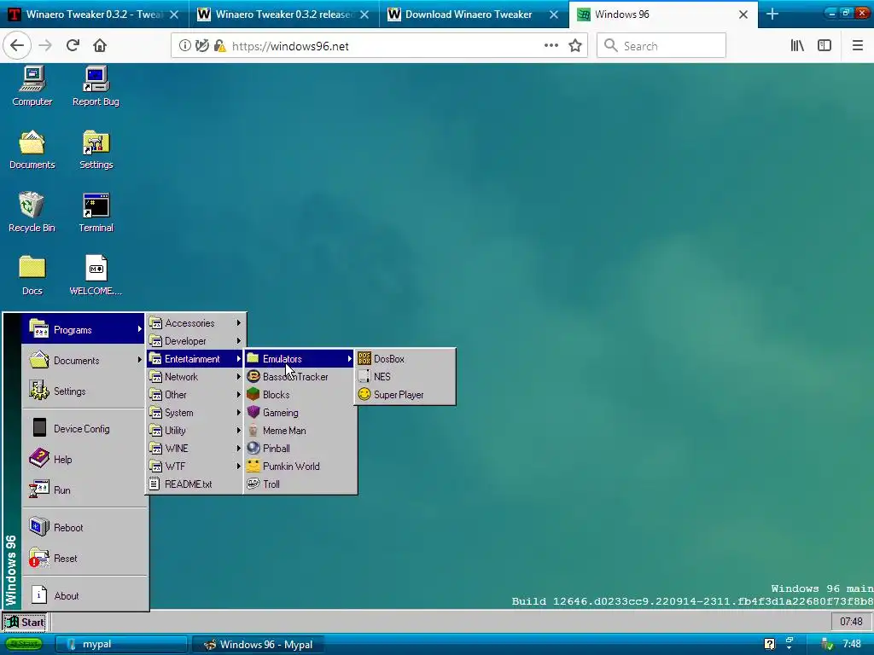Start Pinball from Entertainment menu

coord(300,449)
